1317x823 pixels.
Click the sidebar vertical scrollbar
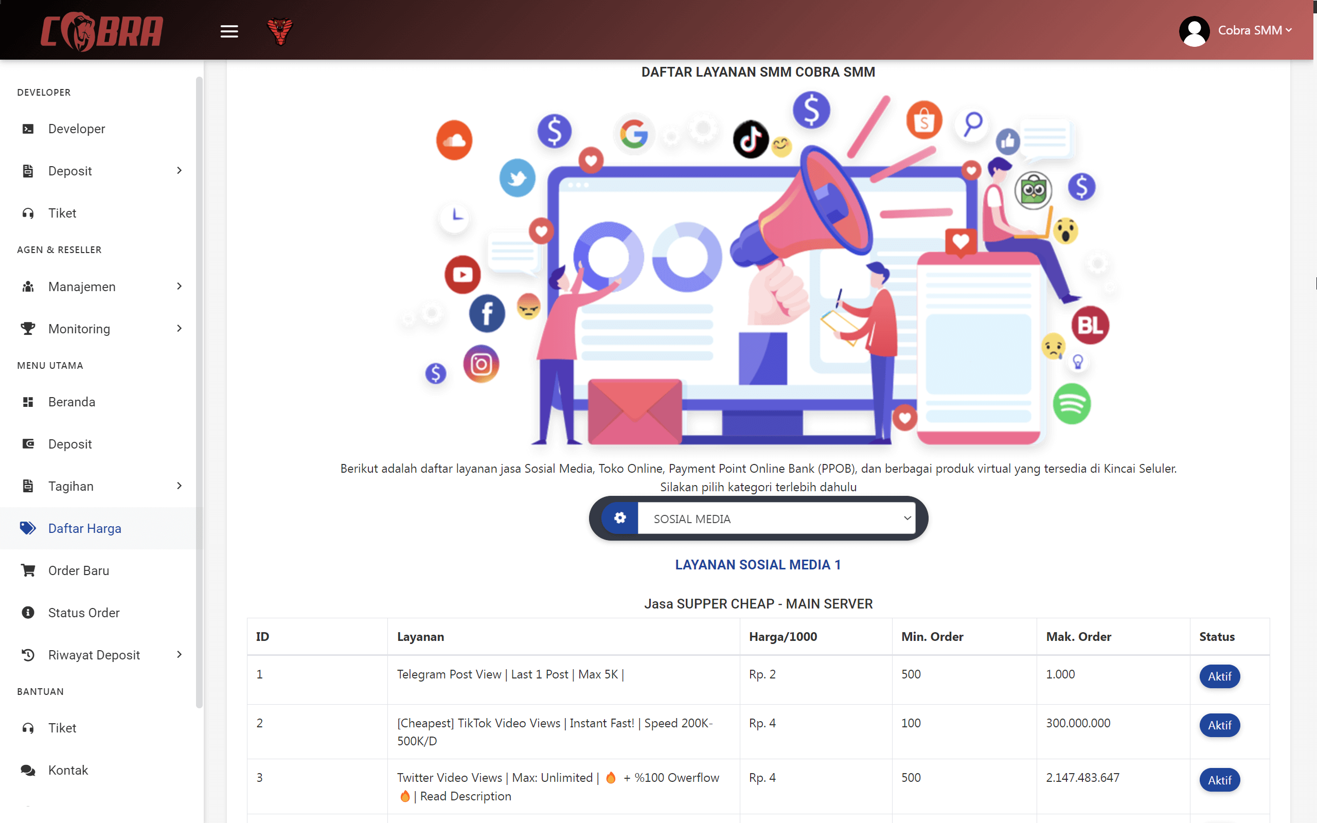point(199,392)
